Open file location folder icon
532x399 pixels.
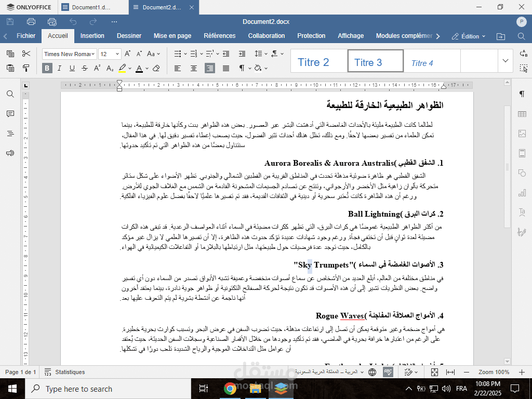point(501,36)
